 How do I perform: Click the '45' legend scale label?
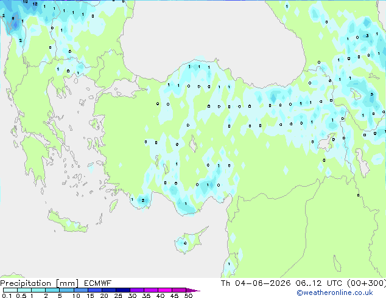click(x=174, y=296)
